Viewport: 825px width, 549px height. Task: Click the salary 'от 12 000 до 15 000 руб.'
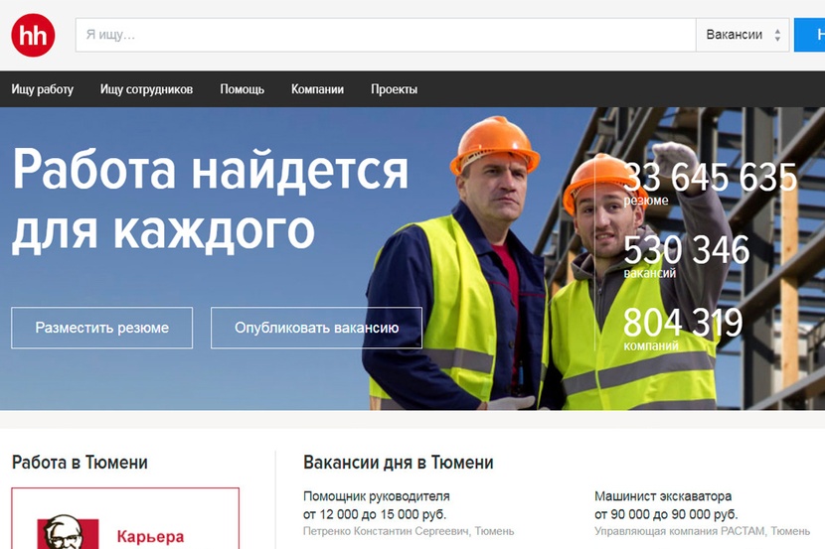(x=375, y=514)
